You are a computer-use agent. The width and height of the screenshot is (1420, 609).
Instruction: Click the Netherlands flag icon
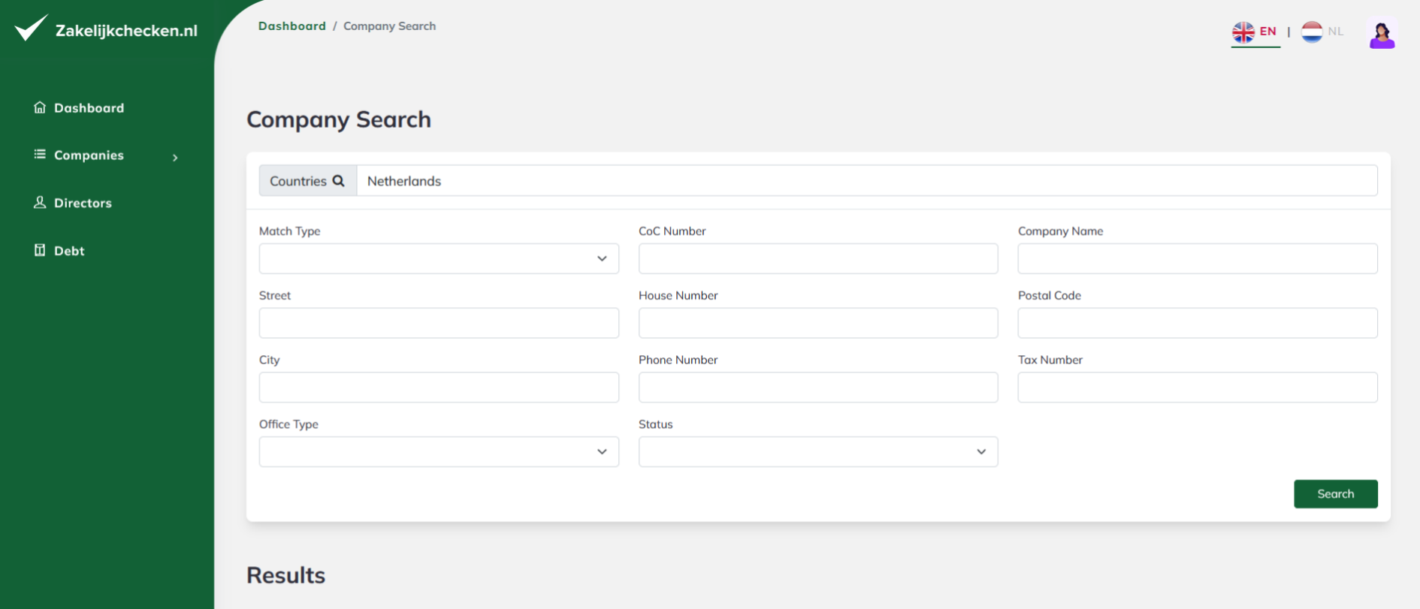[x=1312, y=32]
